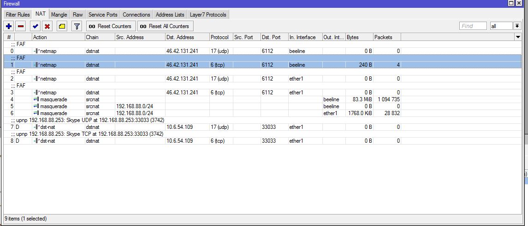The width and height of the screenshot is (528, 226).
Task: Click '240 B' bytes value in rule 1
Action: pos(365,65)
